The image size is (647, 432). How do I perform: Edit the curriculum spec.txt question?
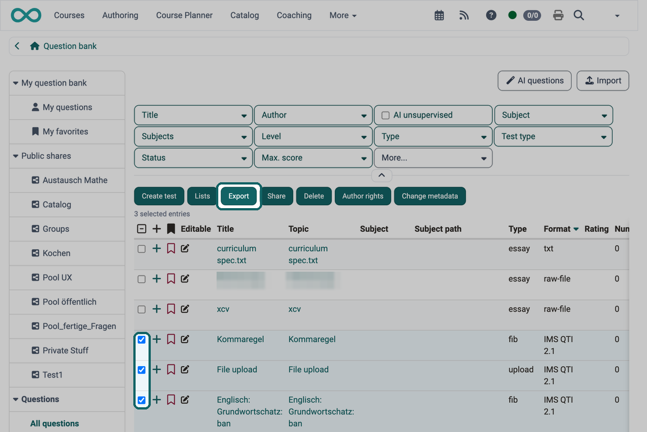coord(185,249)
